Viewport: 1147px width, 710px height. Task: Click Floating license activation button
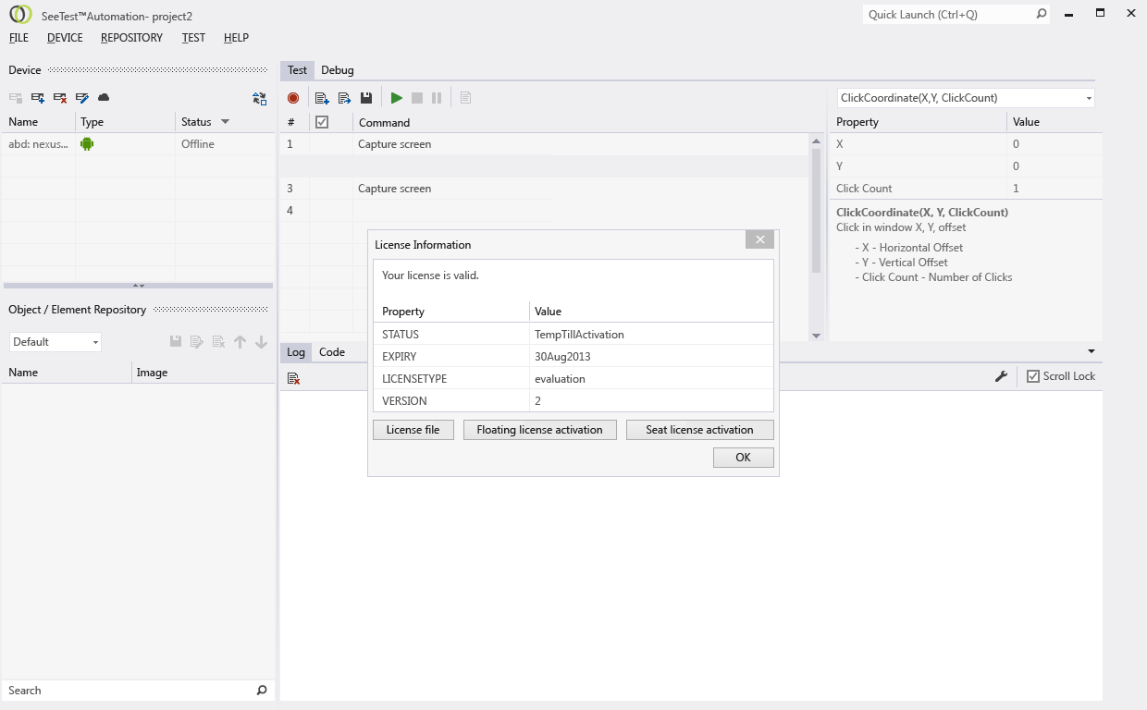pos(540,430)
